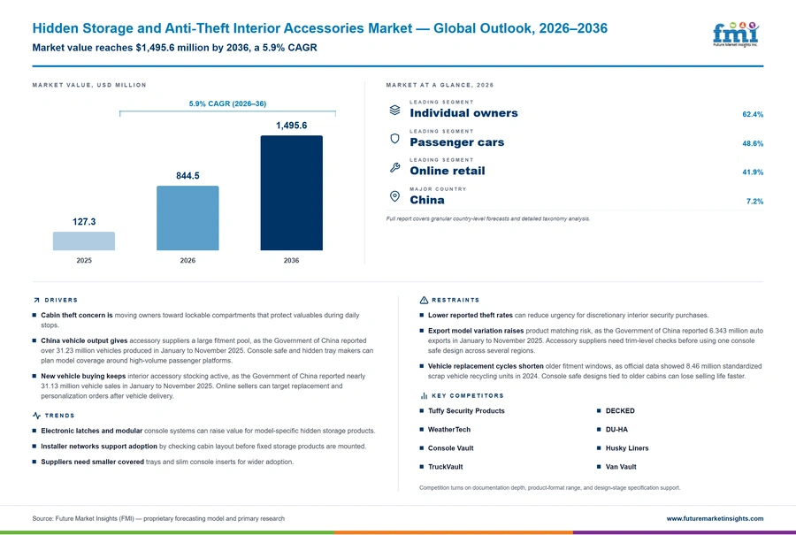Click the location pin icon beside China
The image size is (796, 535).
point(395,196)
